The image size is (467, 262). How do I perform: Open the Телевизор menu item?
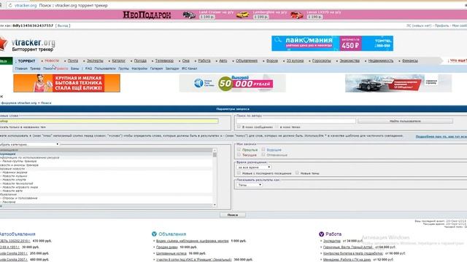[164, 60]
